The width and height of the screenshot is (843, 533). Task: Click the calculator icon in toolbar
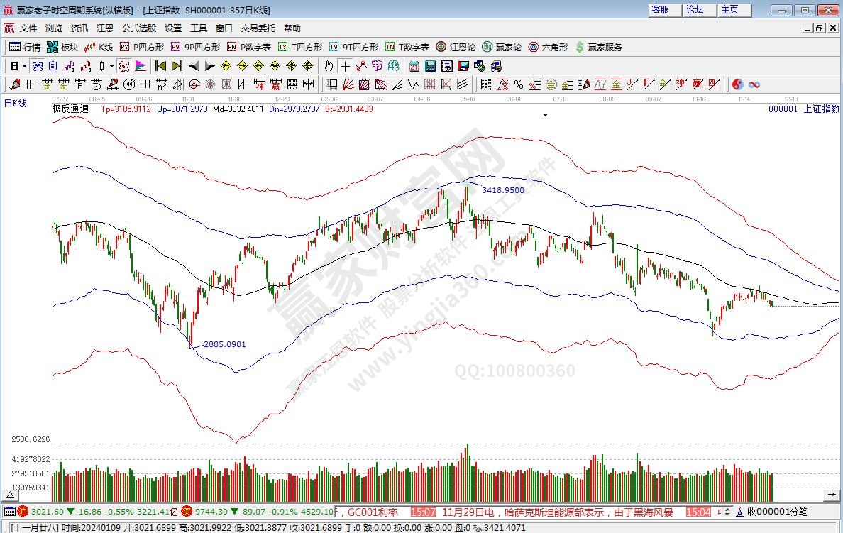pos(430,66)
